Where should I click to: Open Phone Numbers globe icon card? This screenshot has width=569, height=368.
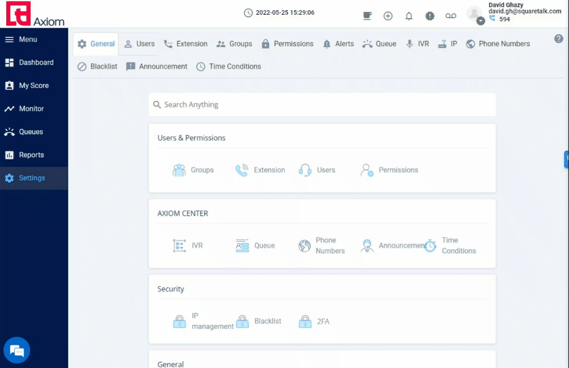pyautogui.click(x=304, y=245)
